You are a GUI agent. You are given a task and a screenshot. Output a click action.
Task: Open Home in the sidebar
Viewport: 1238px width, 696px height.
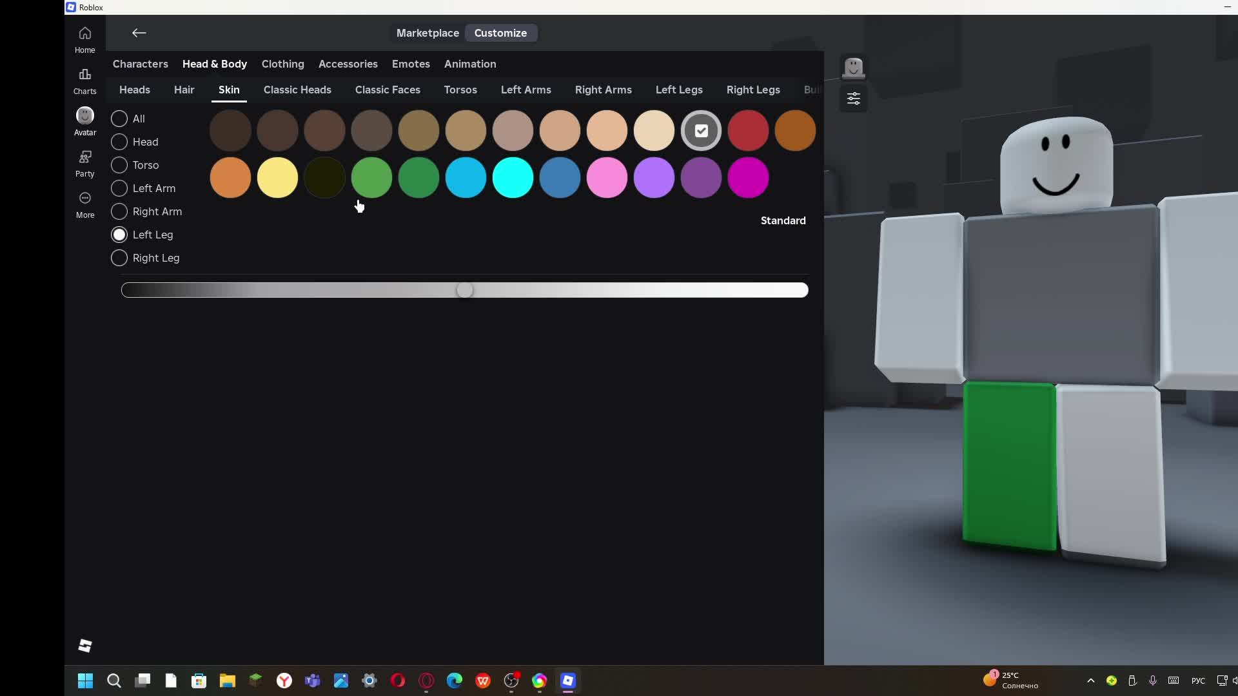click(84, 39)
